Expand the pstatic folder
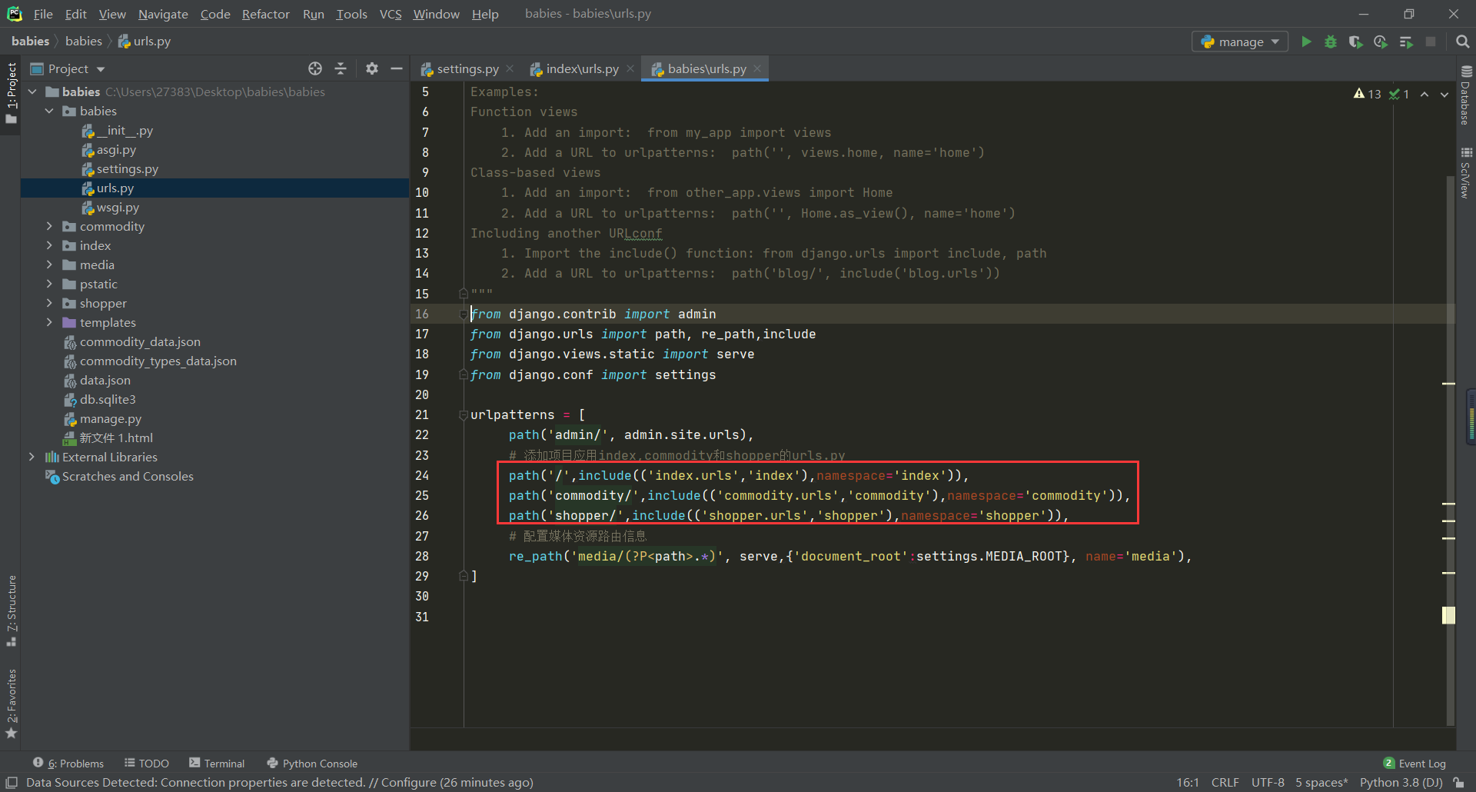This screenshot has width=1476, height=792. (x=49, y=284)
